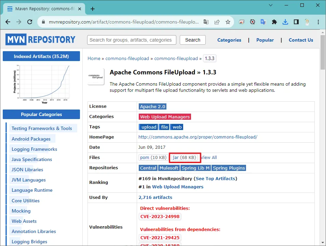Go forward with the browser forward arrow
Viewport: 326px width, 246px height.
click(x=19, y=22)
